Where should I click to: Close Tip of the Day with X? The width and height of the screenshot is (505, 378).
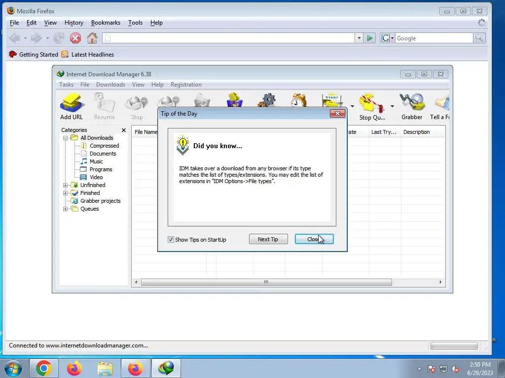point(337,114)
